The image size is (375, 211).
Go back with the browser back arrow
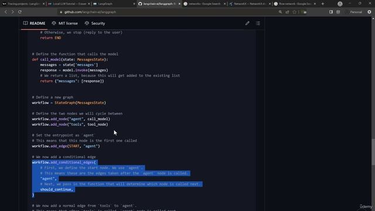tap(6, 12)
